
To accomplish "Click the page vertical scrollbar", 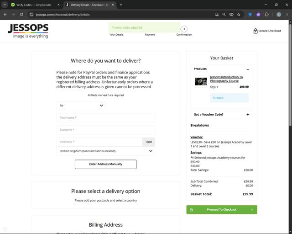I will 290,74.
